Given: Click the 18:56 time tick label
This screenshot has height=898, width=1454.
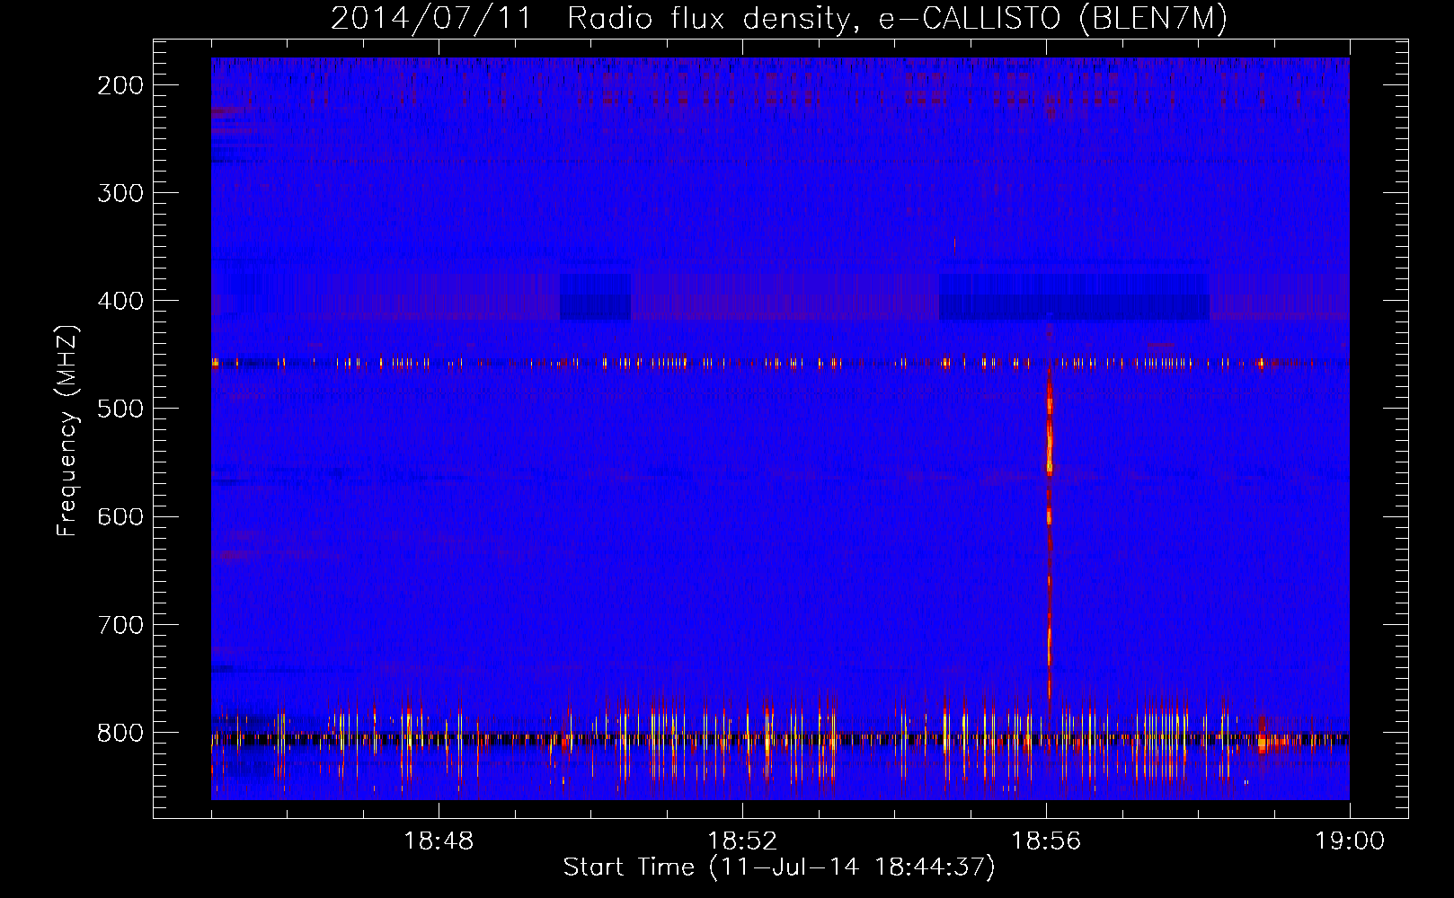Looking at the screenshot, I should 1046,841.
